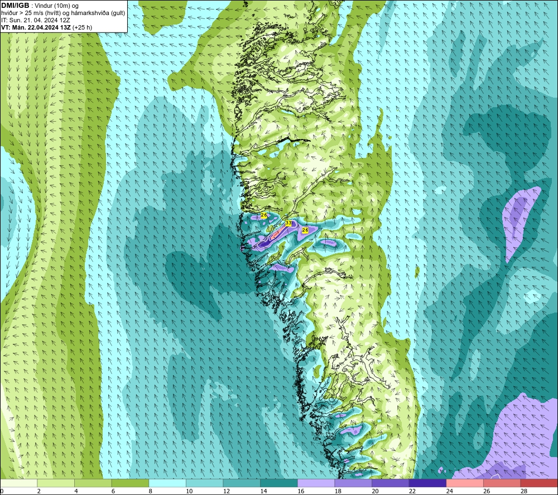Select the 18–20 m/s purple legend swatch
This screenshot has height=495, width=558.
(353, 483)
